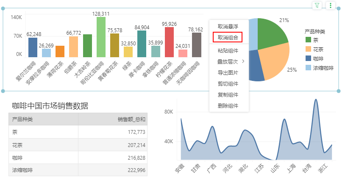Open the three-dot more options icon
345x183 pixels.
(x=331, y=6)
